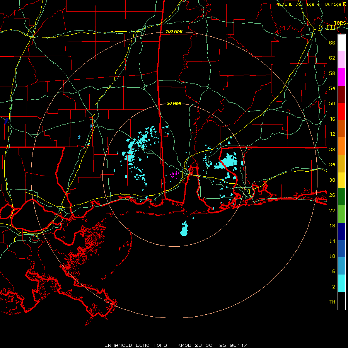
Task: Click the legend value "30"
Action: tap(332, 180)
